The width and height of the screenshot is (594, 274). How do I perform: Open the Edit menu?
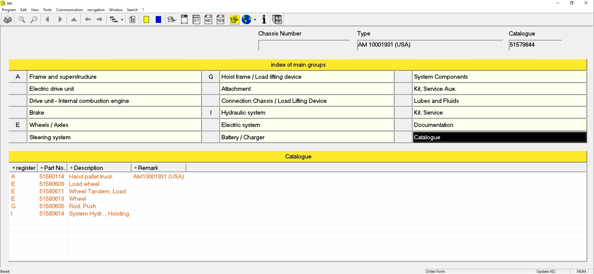coord(23,10)
